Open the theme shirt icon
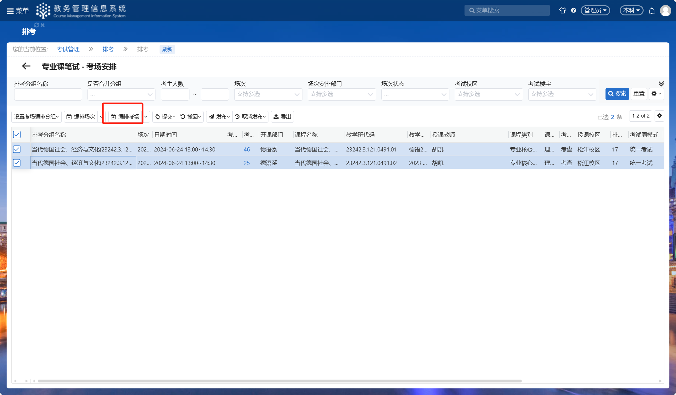This screenshot has height=395, width=676. [562, 10]
